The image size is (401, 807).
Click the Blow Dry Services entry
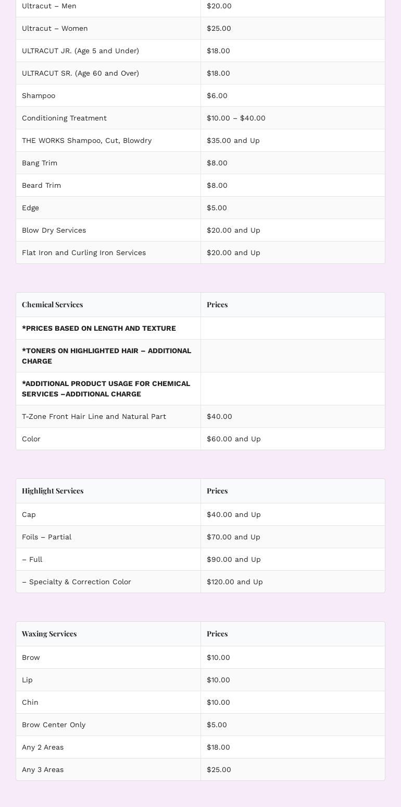[x=54, y=230]
